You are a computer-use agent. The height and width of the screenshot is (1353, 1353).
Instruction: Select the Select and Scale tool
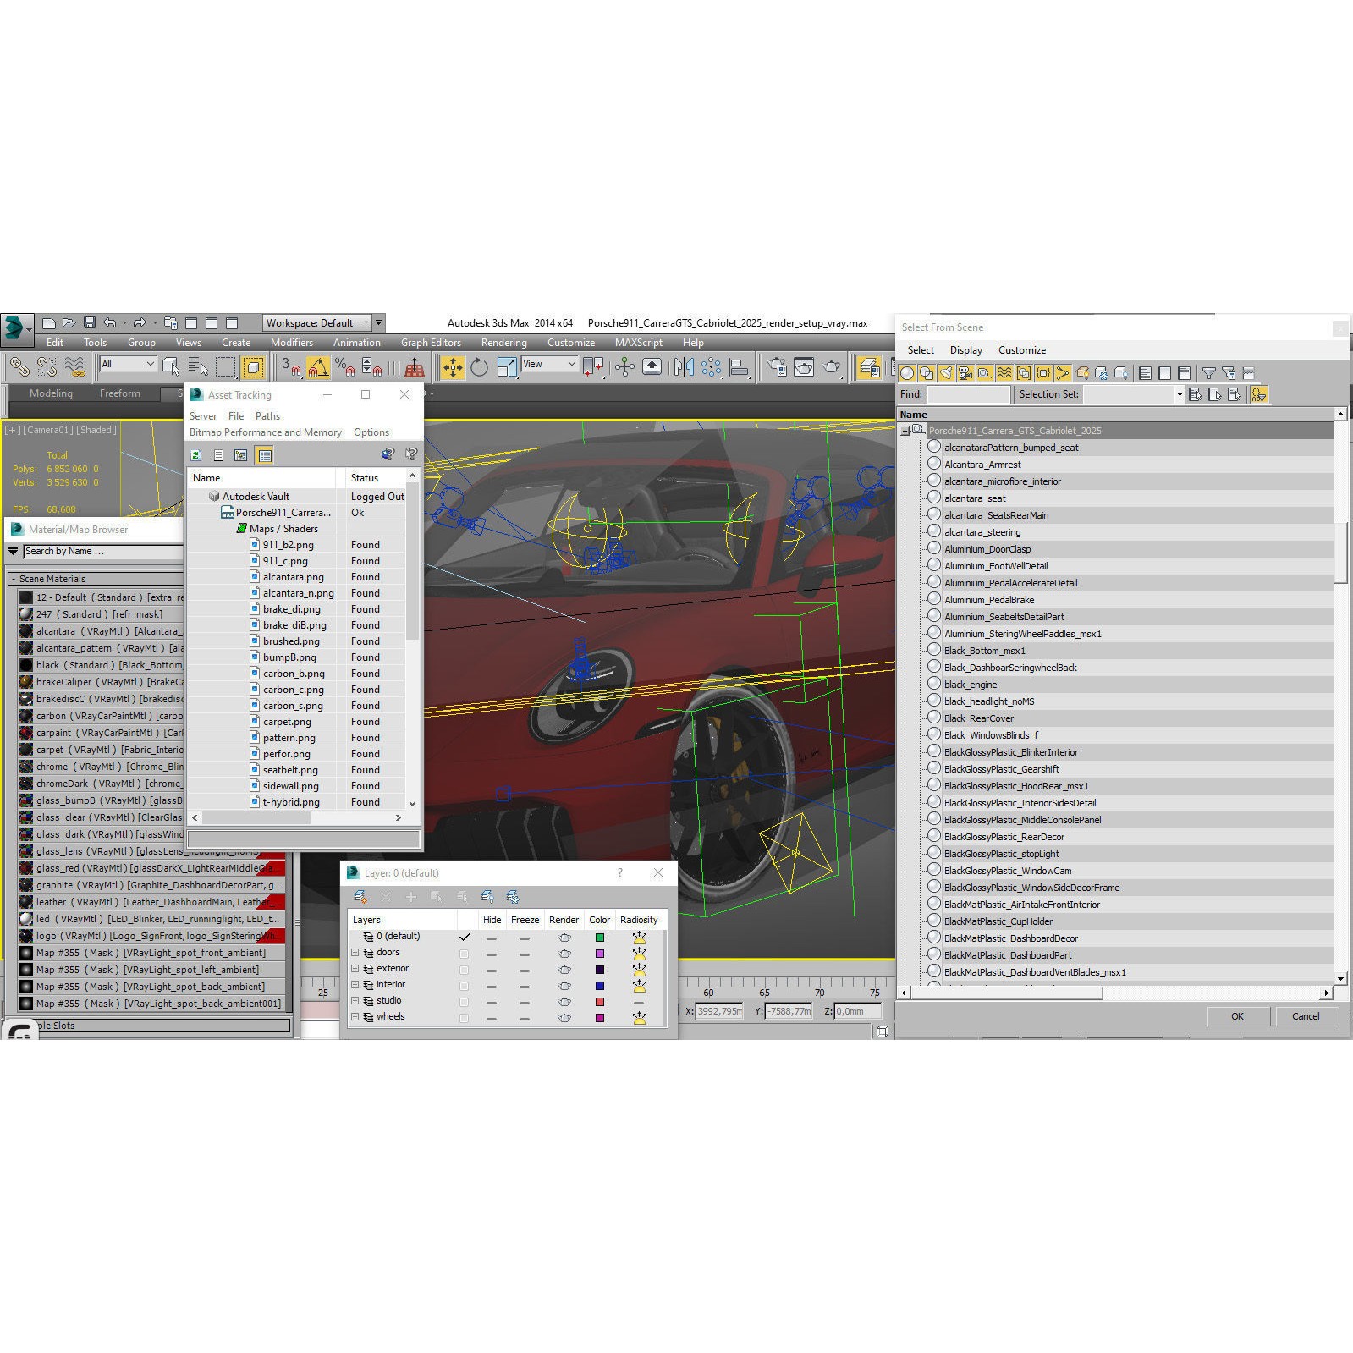tap(507, 366)
